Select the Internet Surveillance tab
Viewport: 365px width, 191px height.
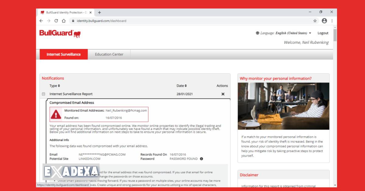click(x=64, y=54)
